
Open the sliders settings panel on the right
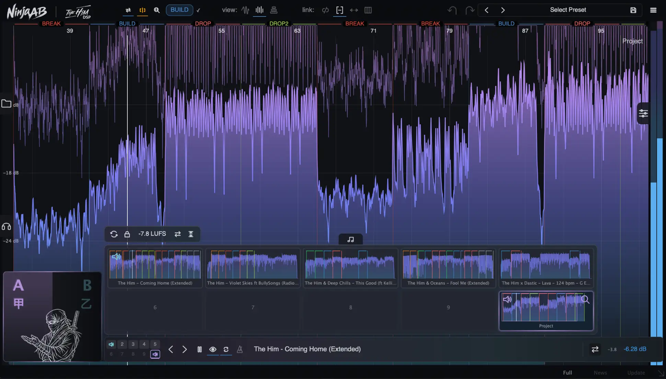click(x=643, y=113)
